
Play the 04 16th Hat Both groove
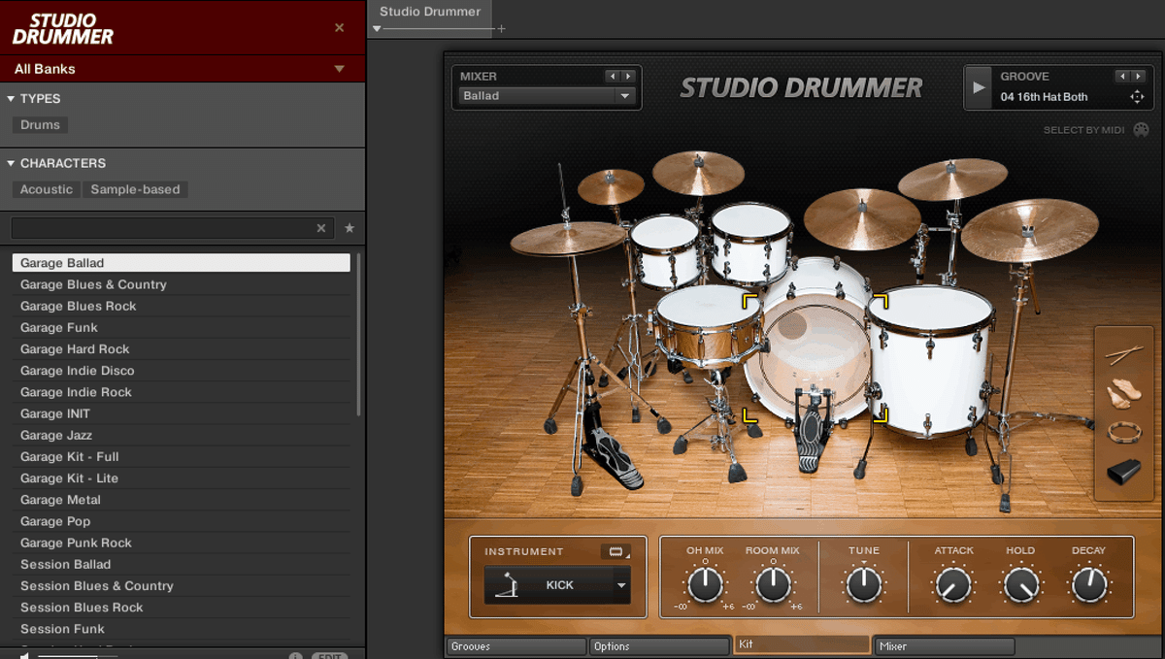click(x=979, y=87)
